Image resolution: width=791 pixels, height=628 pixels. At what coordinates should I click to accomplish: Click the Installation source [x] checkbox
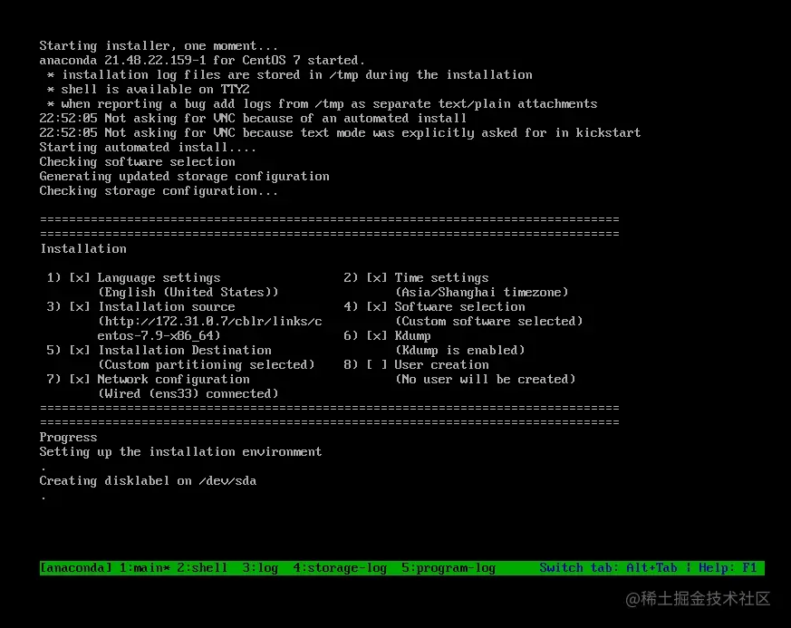pos(80,306)
